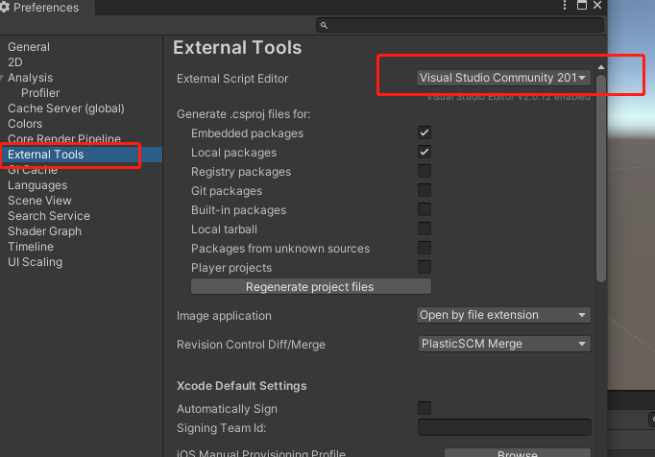Open the Profiler preferences

click(40, 93)
